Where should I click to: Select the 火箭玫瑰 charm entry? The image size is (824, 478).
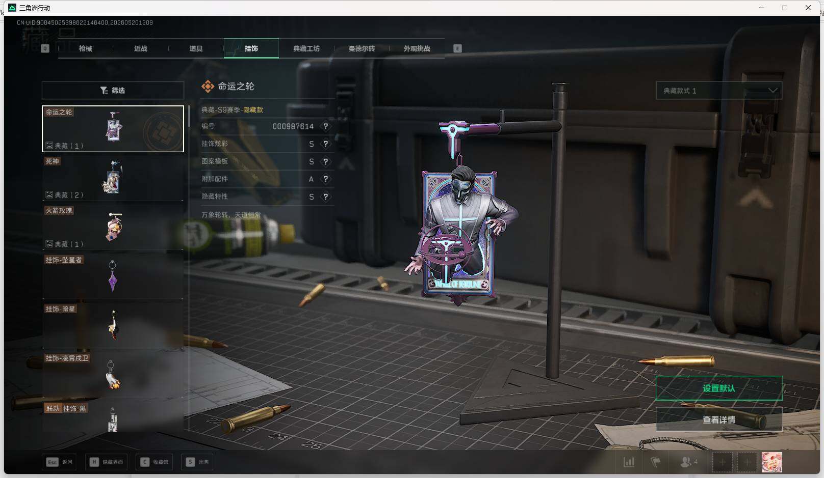(113, 227)
